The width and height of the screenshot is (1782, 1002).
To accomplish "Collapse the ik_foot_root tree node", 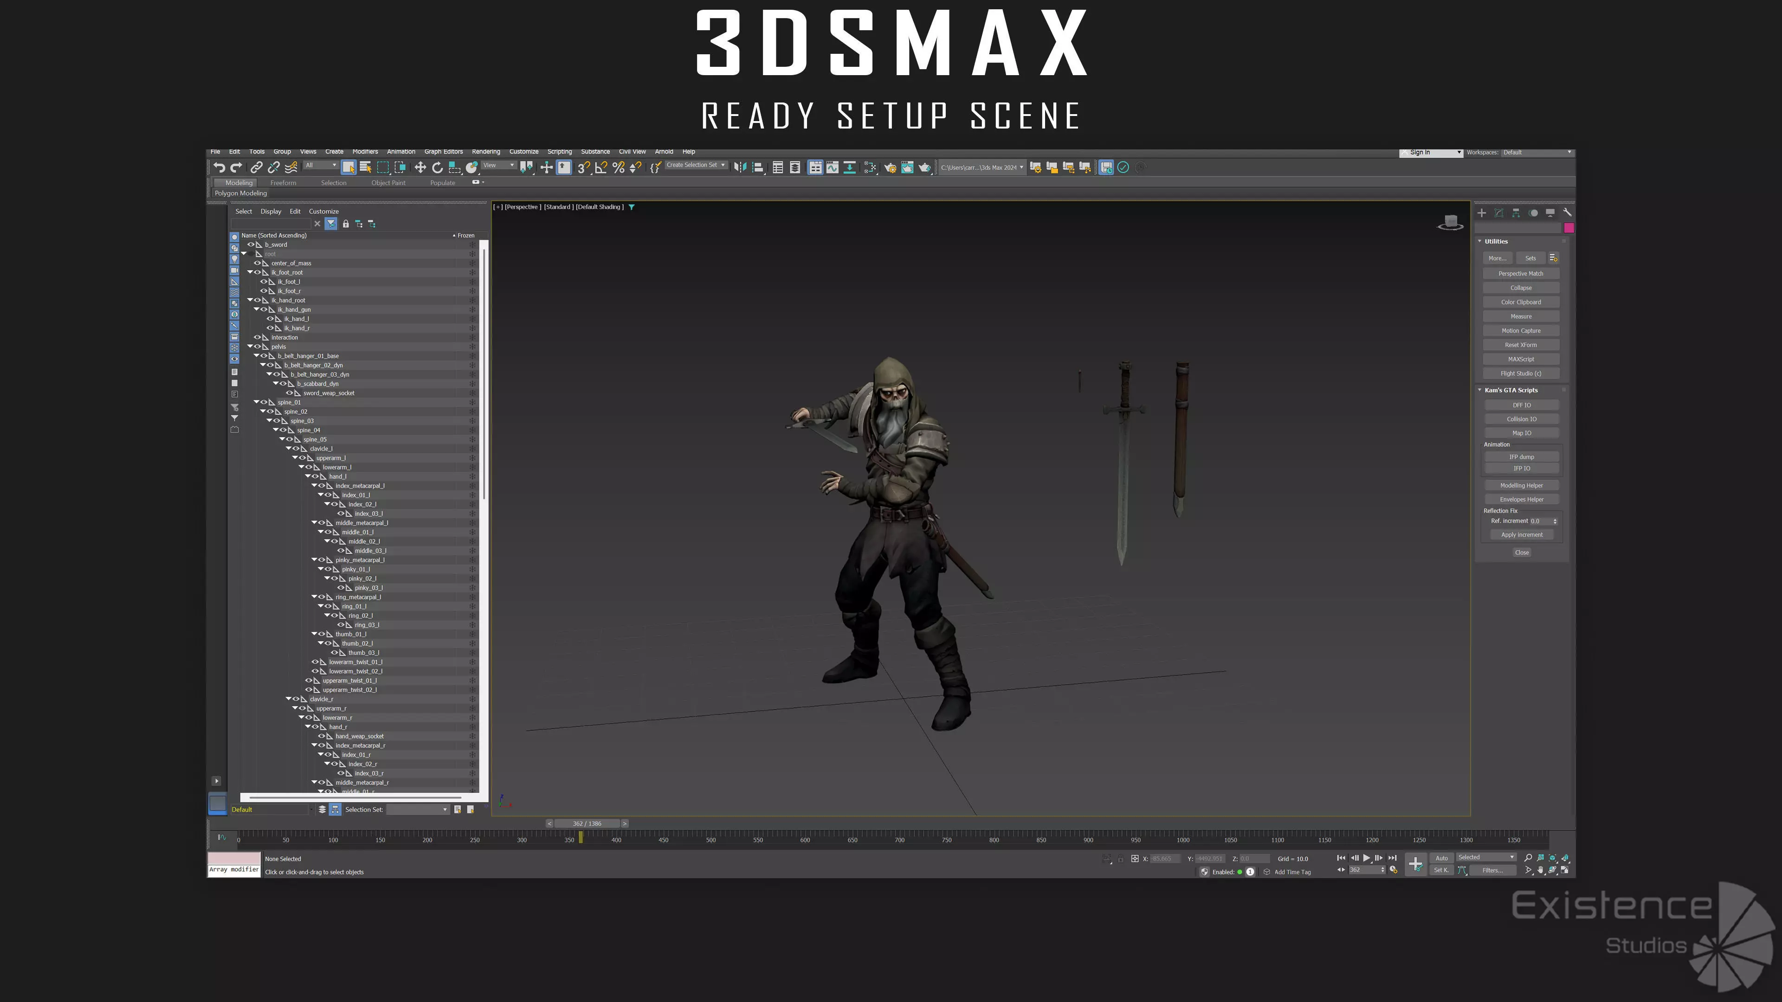I will [x=251, y=272].
